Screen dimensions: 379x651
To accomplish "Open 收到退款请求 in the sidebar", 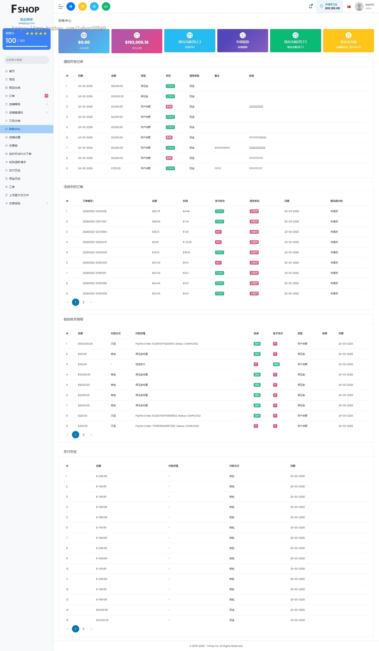I will click(x=27, y=162).
